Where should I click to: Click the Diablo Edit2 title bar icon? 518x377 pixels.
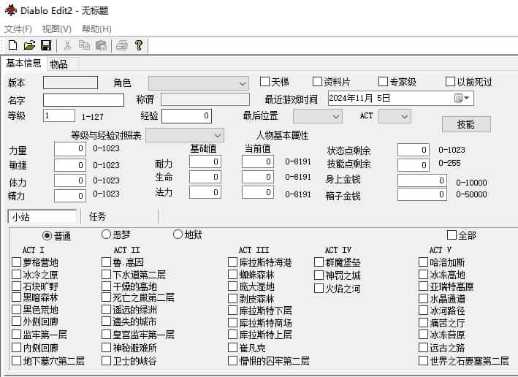click(10, 10)
